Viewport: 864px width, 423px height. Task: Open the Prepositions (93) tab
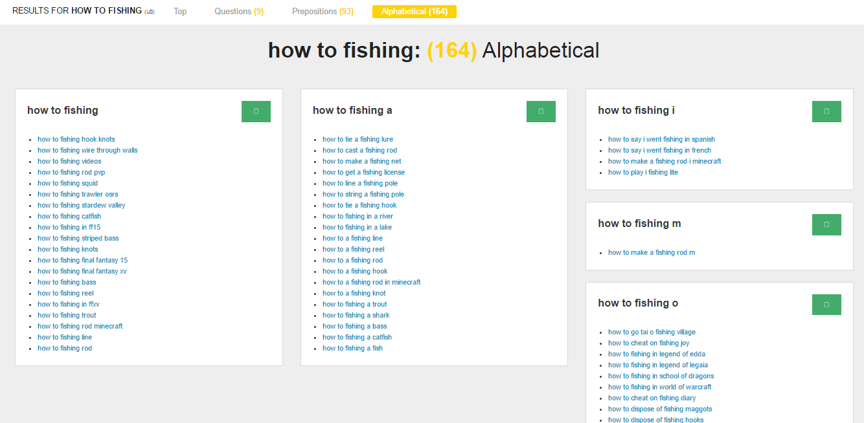click(323, 12)
